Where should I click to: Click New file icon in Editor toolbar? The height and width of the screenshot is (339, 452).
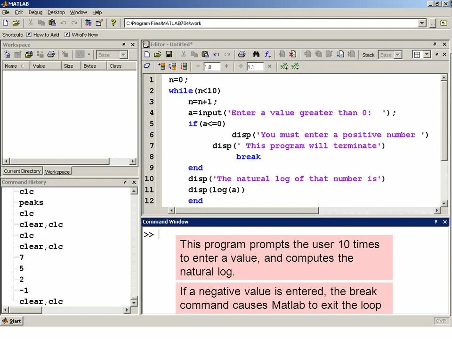coord(147,54)
